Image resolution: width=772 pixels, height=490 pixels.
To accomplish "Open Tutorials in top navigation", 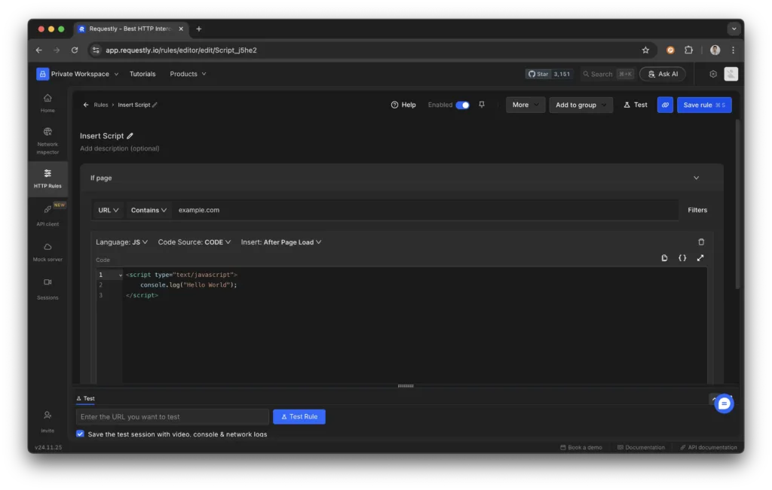I will [142, 74].
